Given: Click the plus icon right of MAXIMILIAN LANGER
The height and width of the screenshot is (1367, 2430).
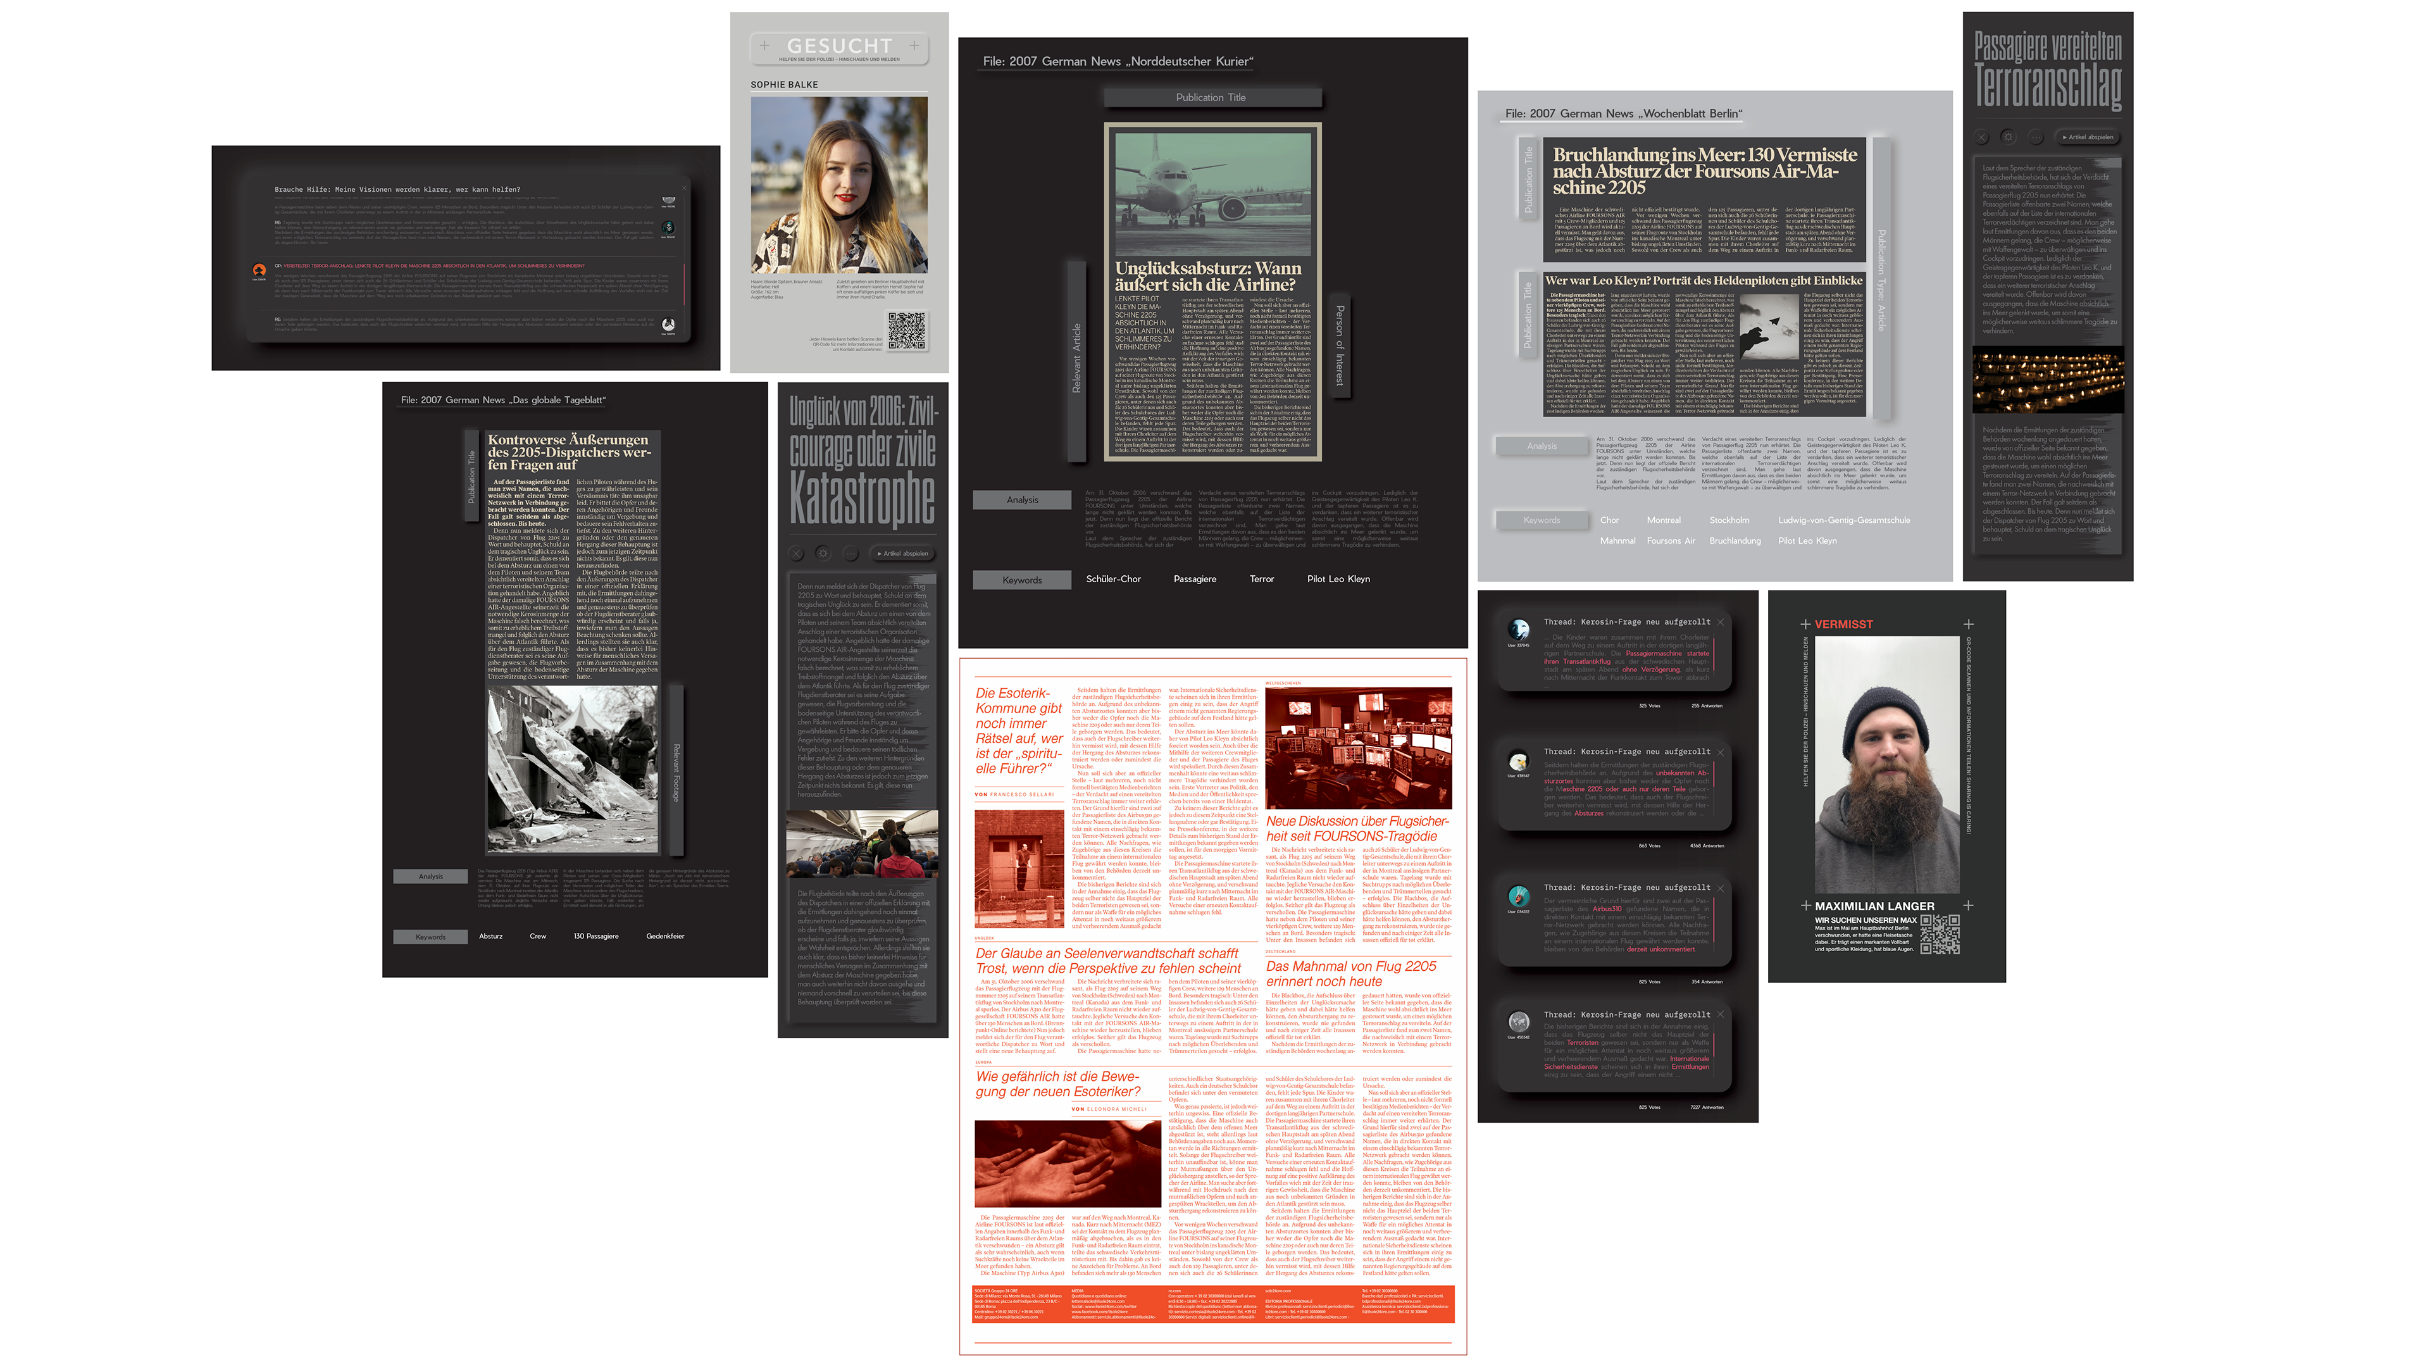Looking at the screenshot, I should pyautogui.click(x=1969, y=906).
